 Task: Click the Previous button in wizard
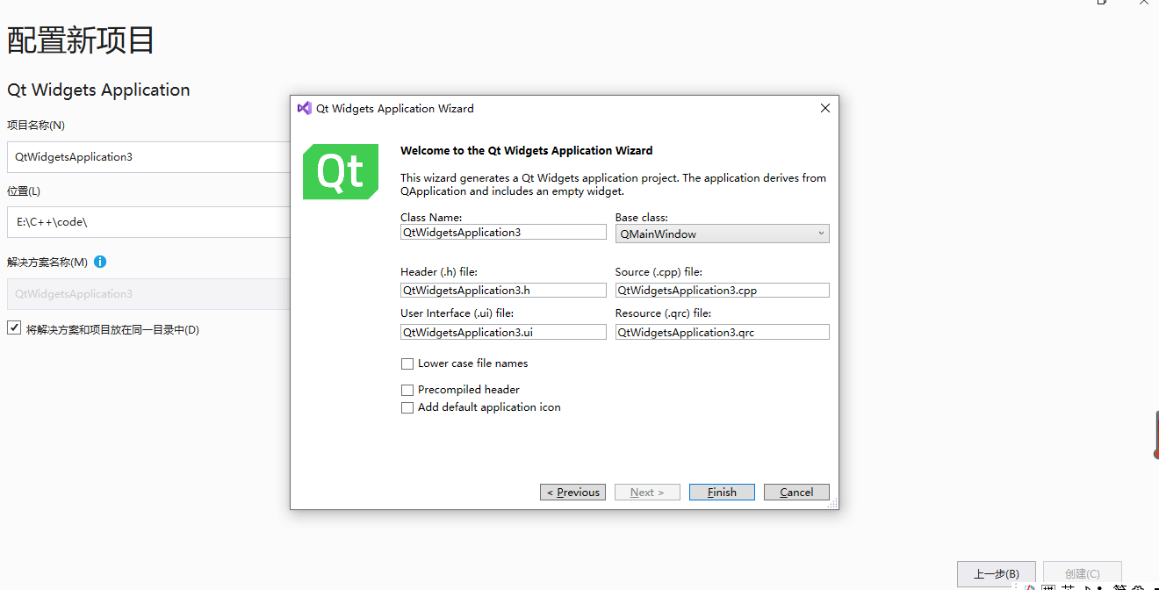[x=572, y=492]
